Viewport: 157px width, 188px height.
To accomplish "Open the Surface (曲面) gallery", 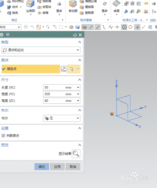I will pos(116,8).
